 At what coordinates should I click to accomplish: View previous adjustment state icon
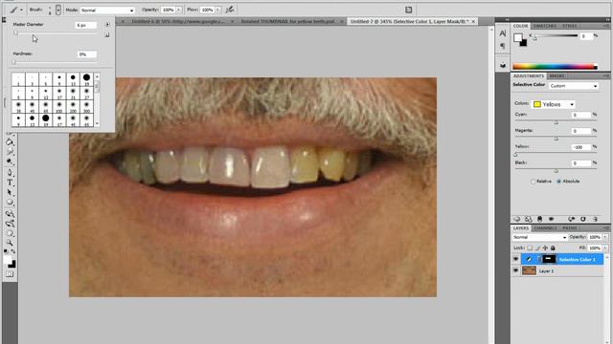tap(572, 219)
